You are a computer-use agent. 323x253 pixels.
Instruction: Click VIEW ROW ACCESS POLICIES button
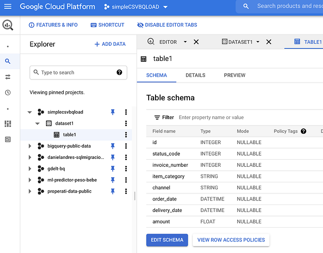[231, 240]
